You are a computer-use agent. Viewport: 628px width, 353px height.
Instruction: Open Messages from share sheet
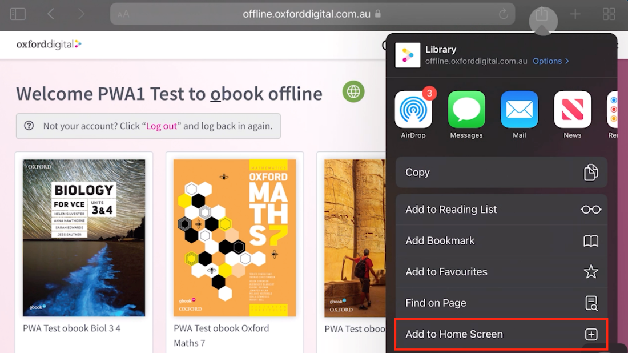(466, 110)
